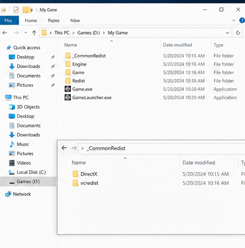Click the Games (D:) breadcrumb segment
Screen dimensions: 245x248
(x=89, y=33)
